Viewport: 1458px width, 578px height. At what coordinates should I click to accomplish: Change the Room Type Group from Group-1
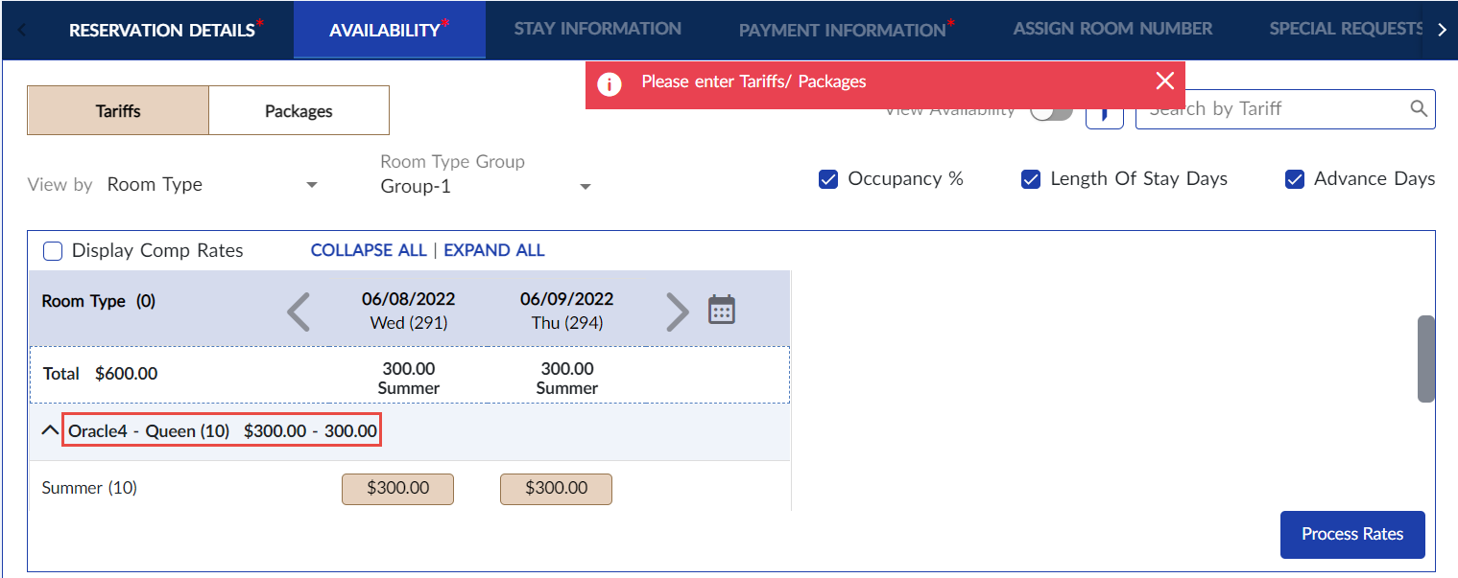(585, 186)
